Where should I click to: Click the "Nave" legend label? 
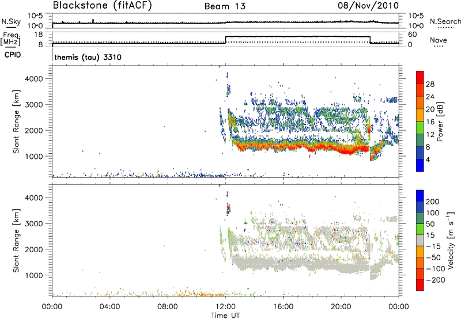coord(439,40)
